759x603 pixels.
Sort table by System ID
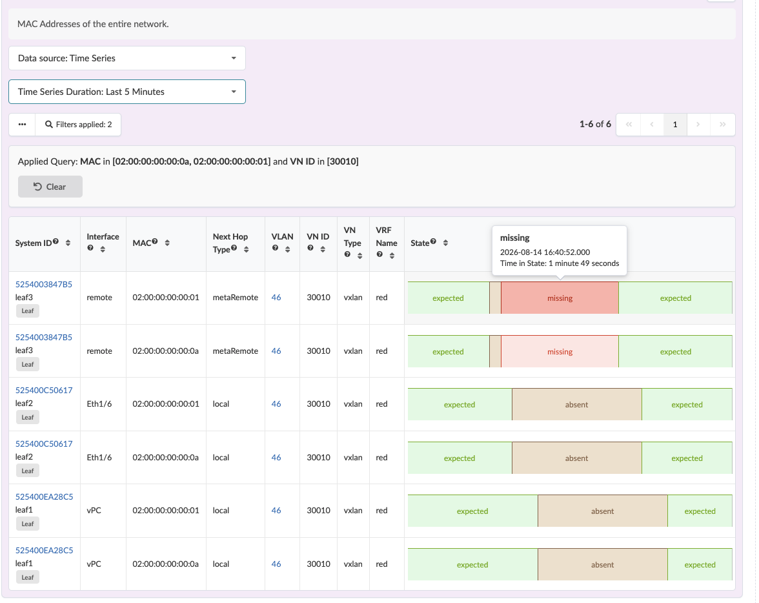click(68, 243)
